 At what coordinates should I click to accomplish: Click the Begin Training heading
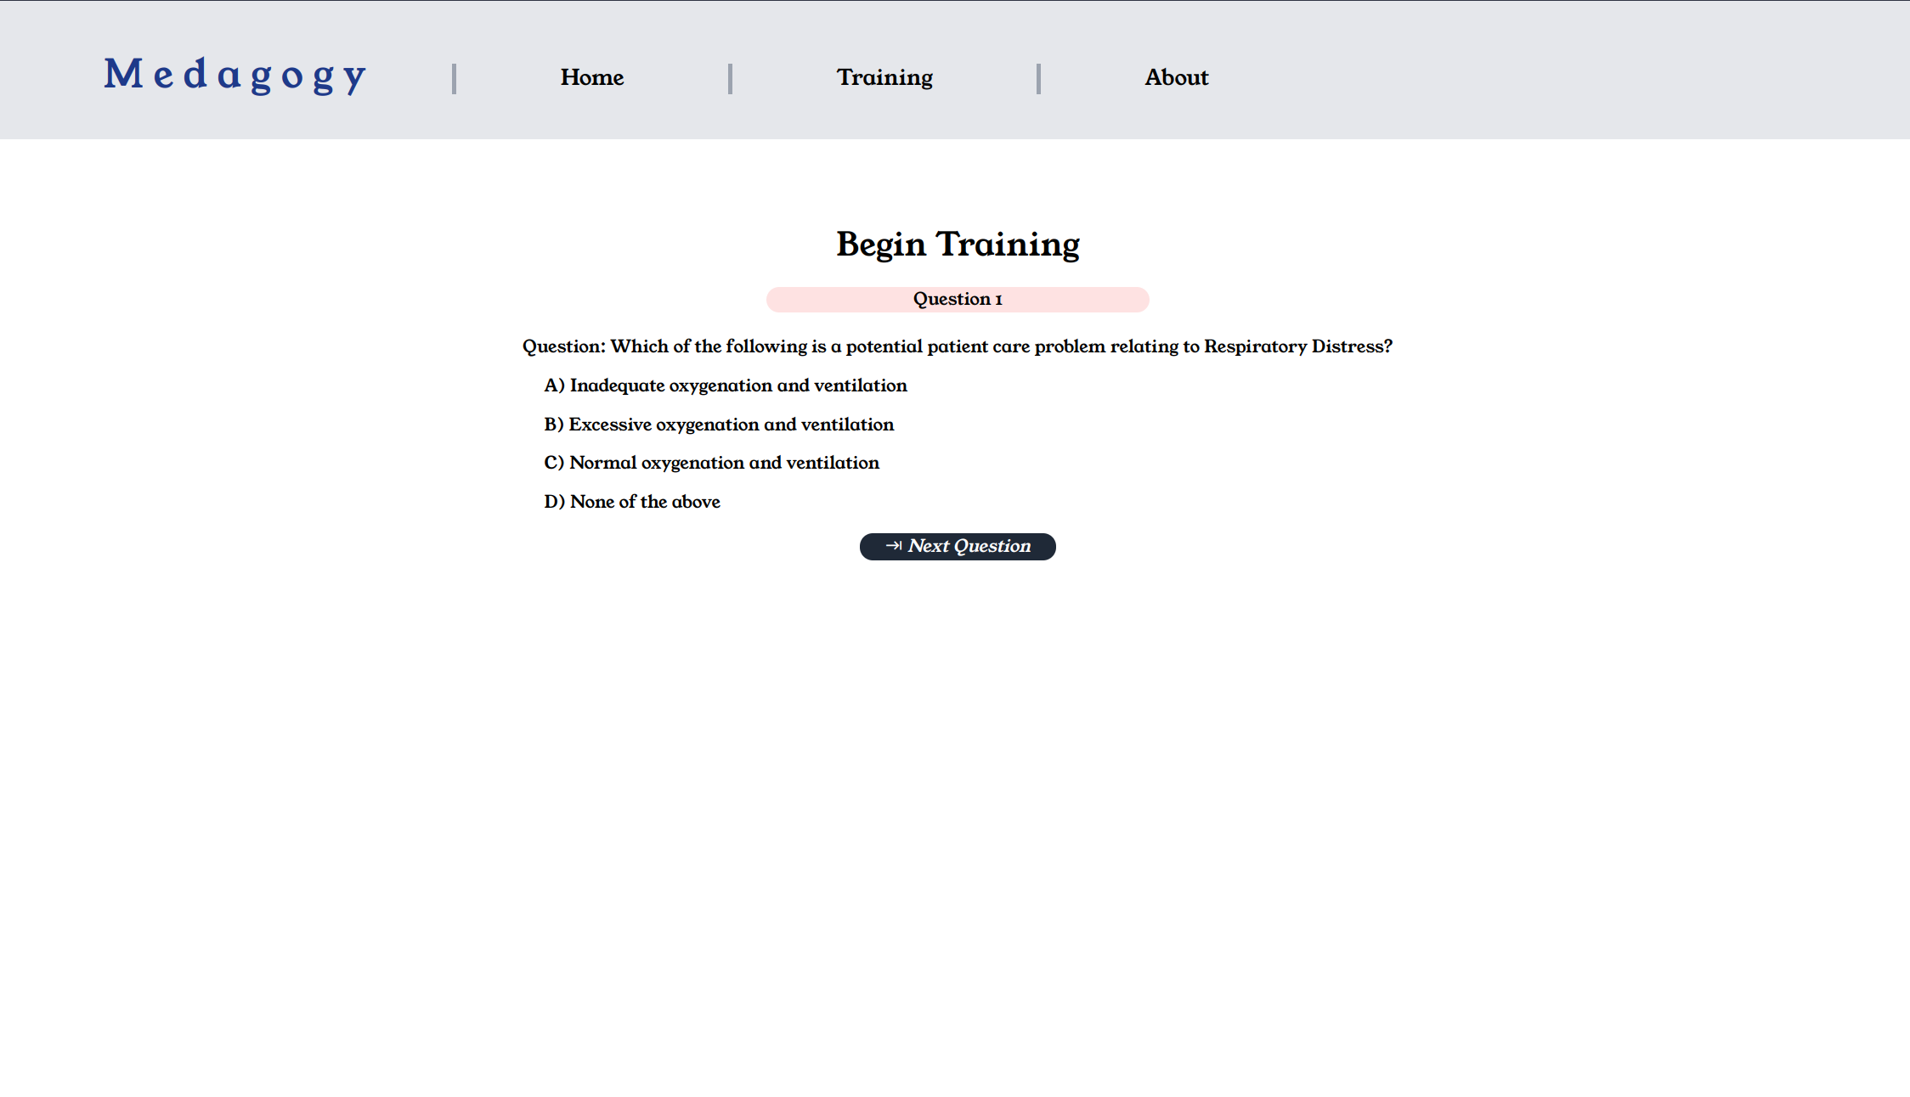click(958, 245)
